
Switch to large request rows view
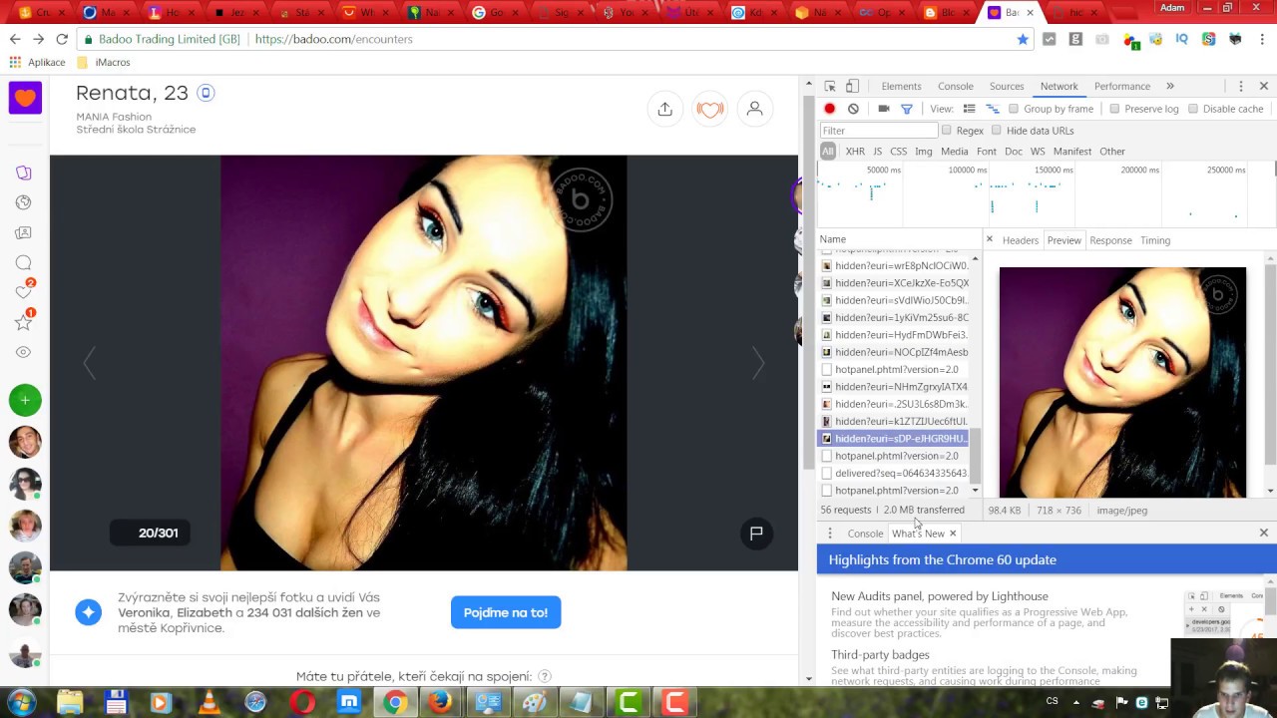pyautogui.click(x=969, y=109)
